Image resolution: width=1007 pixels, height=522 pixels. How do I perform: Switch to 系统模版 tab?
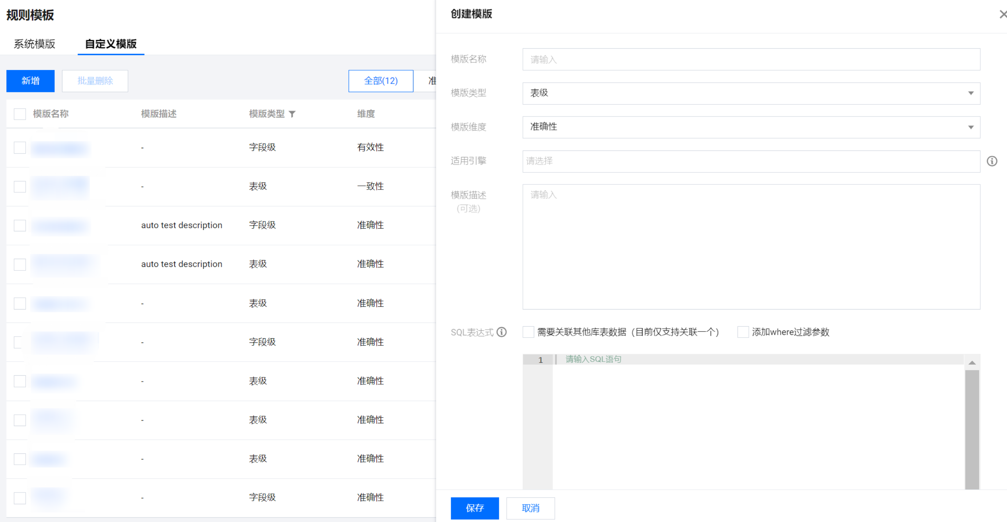click(34, 44)
